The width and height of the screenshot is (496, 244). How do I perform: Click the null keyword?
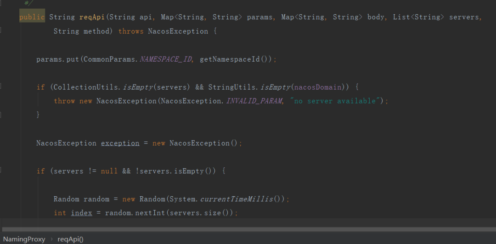click(x=109, y=171)
